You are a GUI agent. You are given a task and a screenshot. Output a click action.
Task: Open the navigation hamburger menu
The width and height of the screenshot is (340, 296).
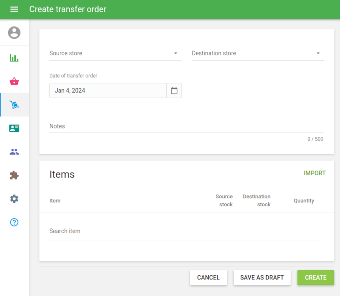pyautogui.click(x=14, y=9)
